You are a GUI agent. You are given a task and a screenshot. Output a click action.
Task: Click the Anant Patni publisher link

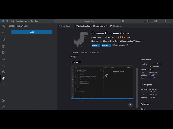coord(97,37)
